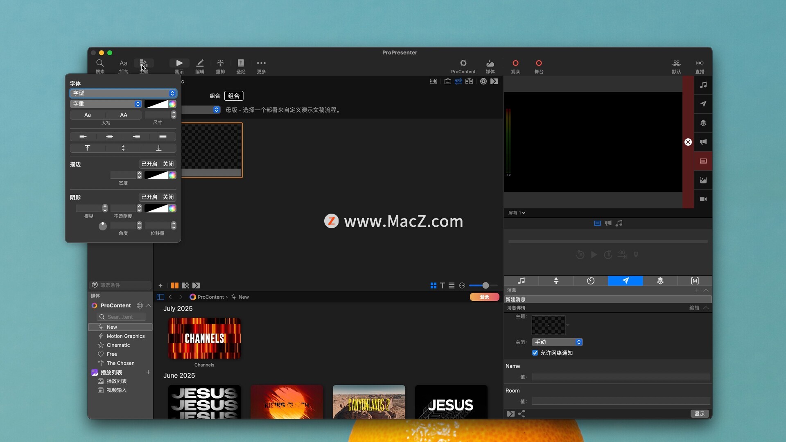Screen dimensions: 786x442
Task: Switch to the stage podium tab
Action: click(x=556, y=281)
